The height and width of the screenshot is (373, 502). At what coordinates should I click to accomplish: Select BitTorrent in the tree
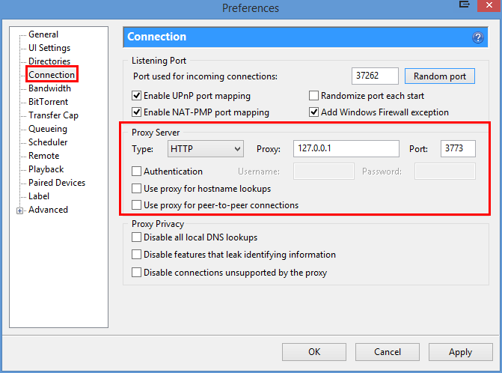tap(49, 102)
